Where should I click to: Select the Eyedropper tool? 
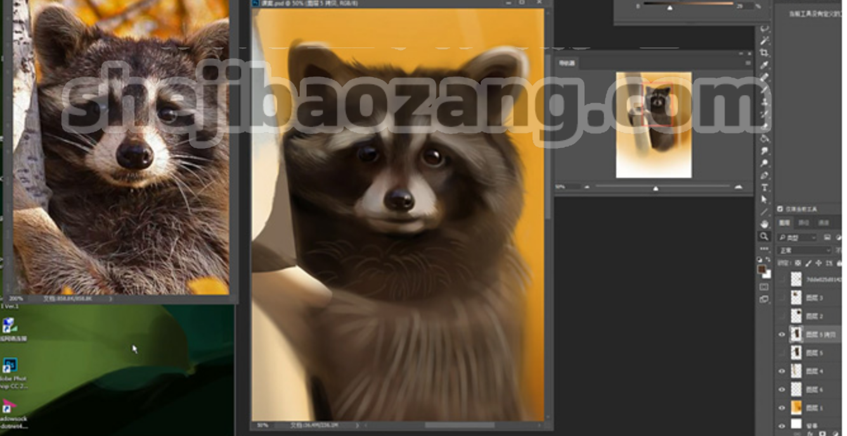(x=765, y=65)
